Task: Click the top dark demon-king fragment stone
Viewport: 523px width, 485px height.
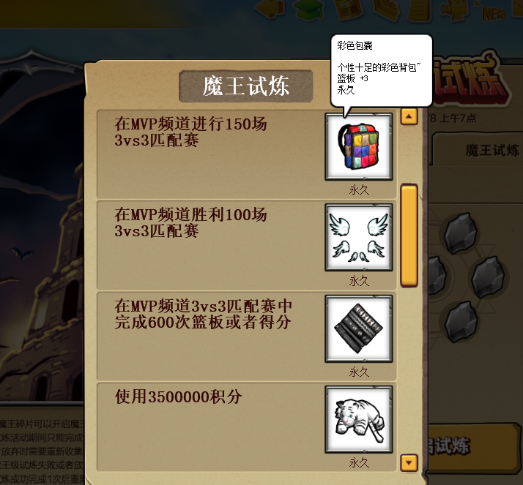Action: tap(461, 233)
